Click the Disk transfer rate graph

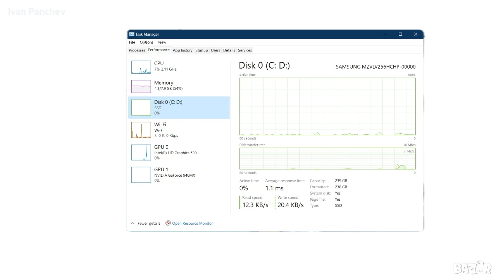327,159
